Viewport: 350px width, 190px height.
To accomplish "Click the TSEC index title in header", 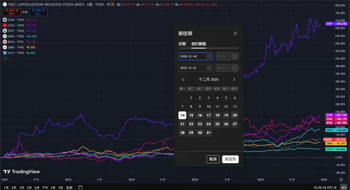I will tap(46, 4).
